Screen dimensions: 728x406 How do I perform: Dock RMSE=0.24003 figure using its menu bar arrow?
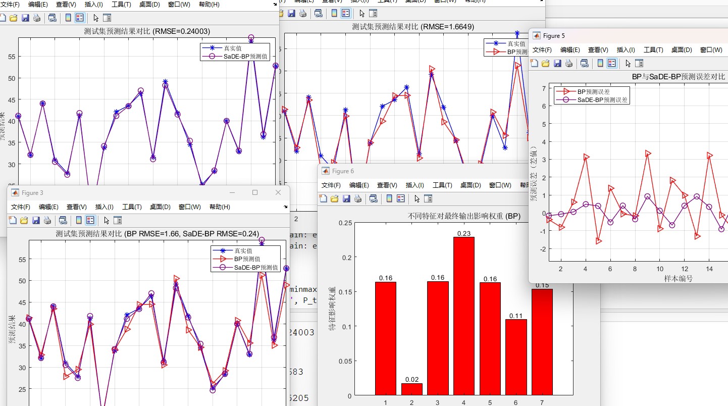click(x=275, y=4)
